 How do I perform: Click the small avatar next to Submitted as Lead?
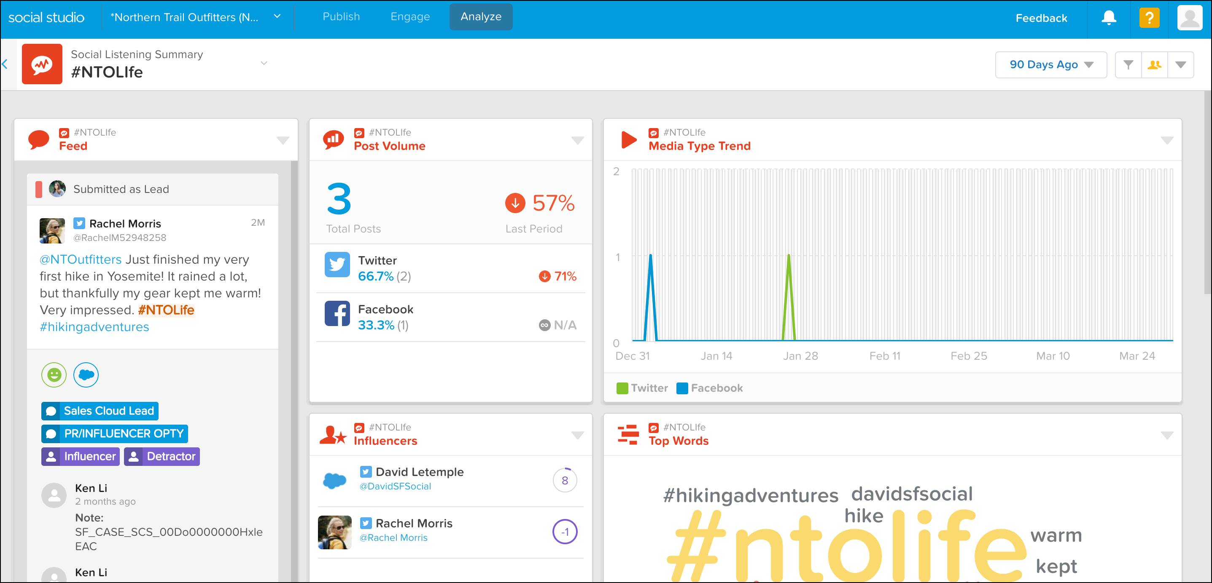pyautogui.click(x=57, y=189)
